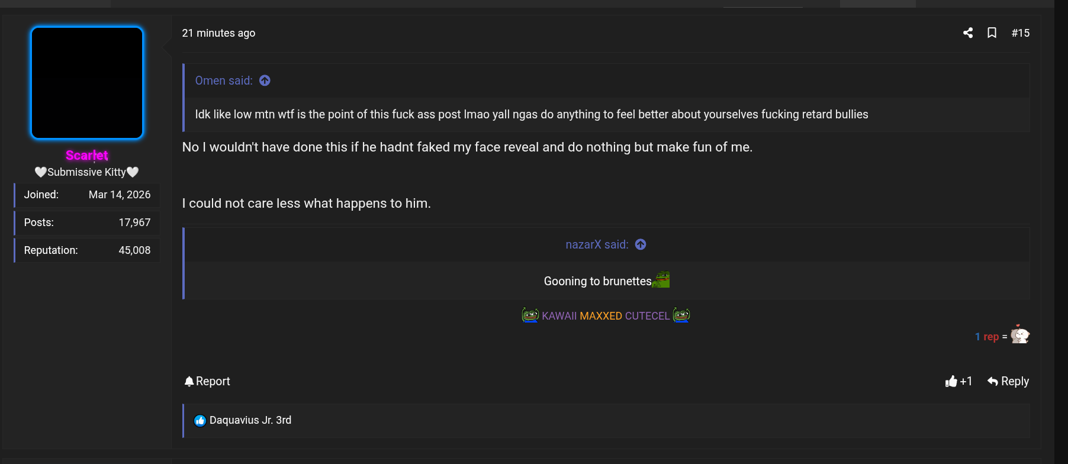
Task: Report this post
Action: pyautogui.click(x=207, y=381)
